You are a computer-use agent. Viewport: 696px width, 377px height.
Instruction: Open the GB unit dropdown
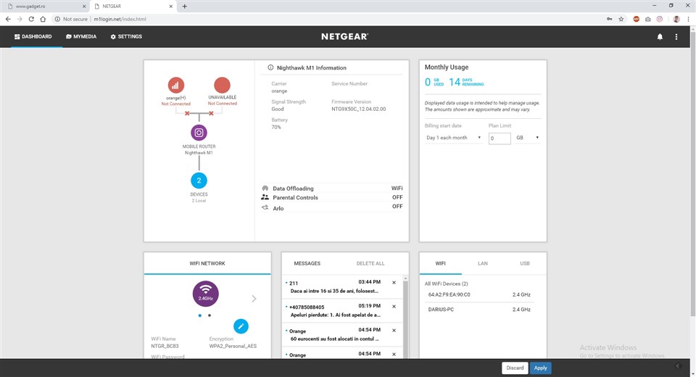click(x=527, y=138)
